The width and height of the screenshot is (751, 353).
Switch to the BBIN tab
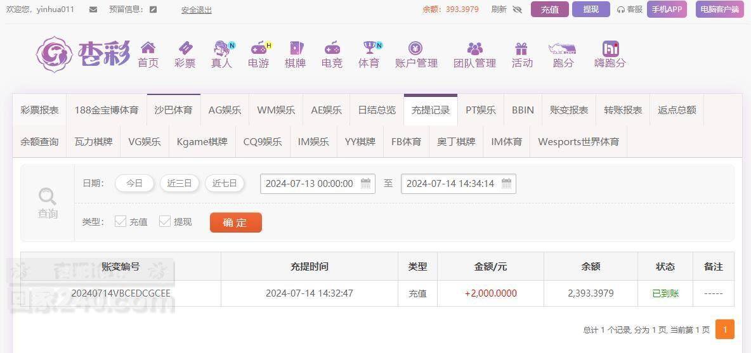pos(523,110)
